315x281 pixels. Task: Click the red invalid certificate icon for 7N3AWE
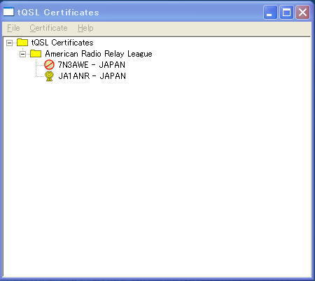click(49, 64)
